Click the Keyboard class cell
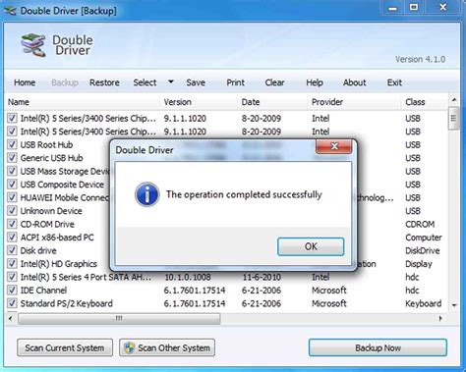 click(x=423, y=303)
